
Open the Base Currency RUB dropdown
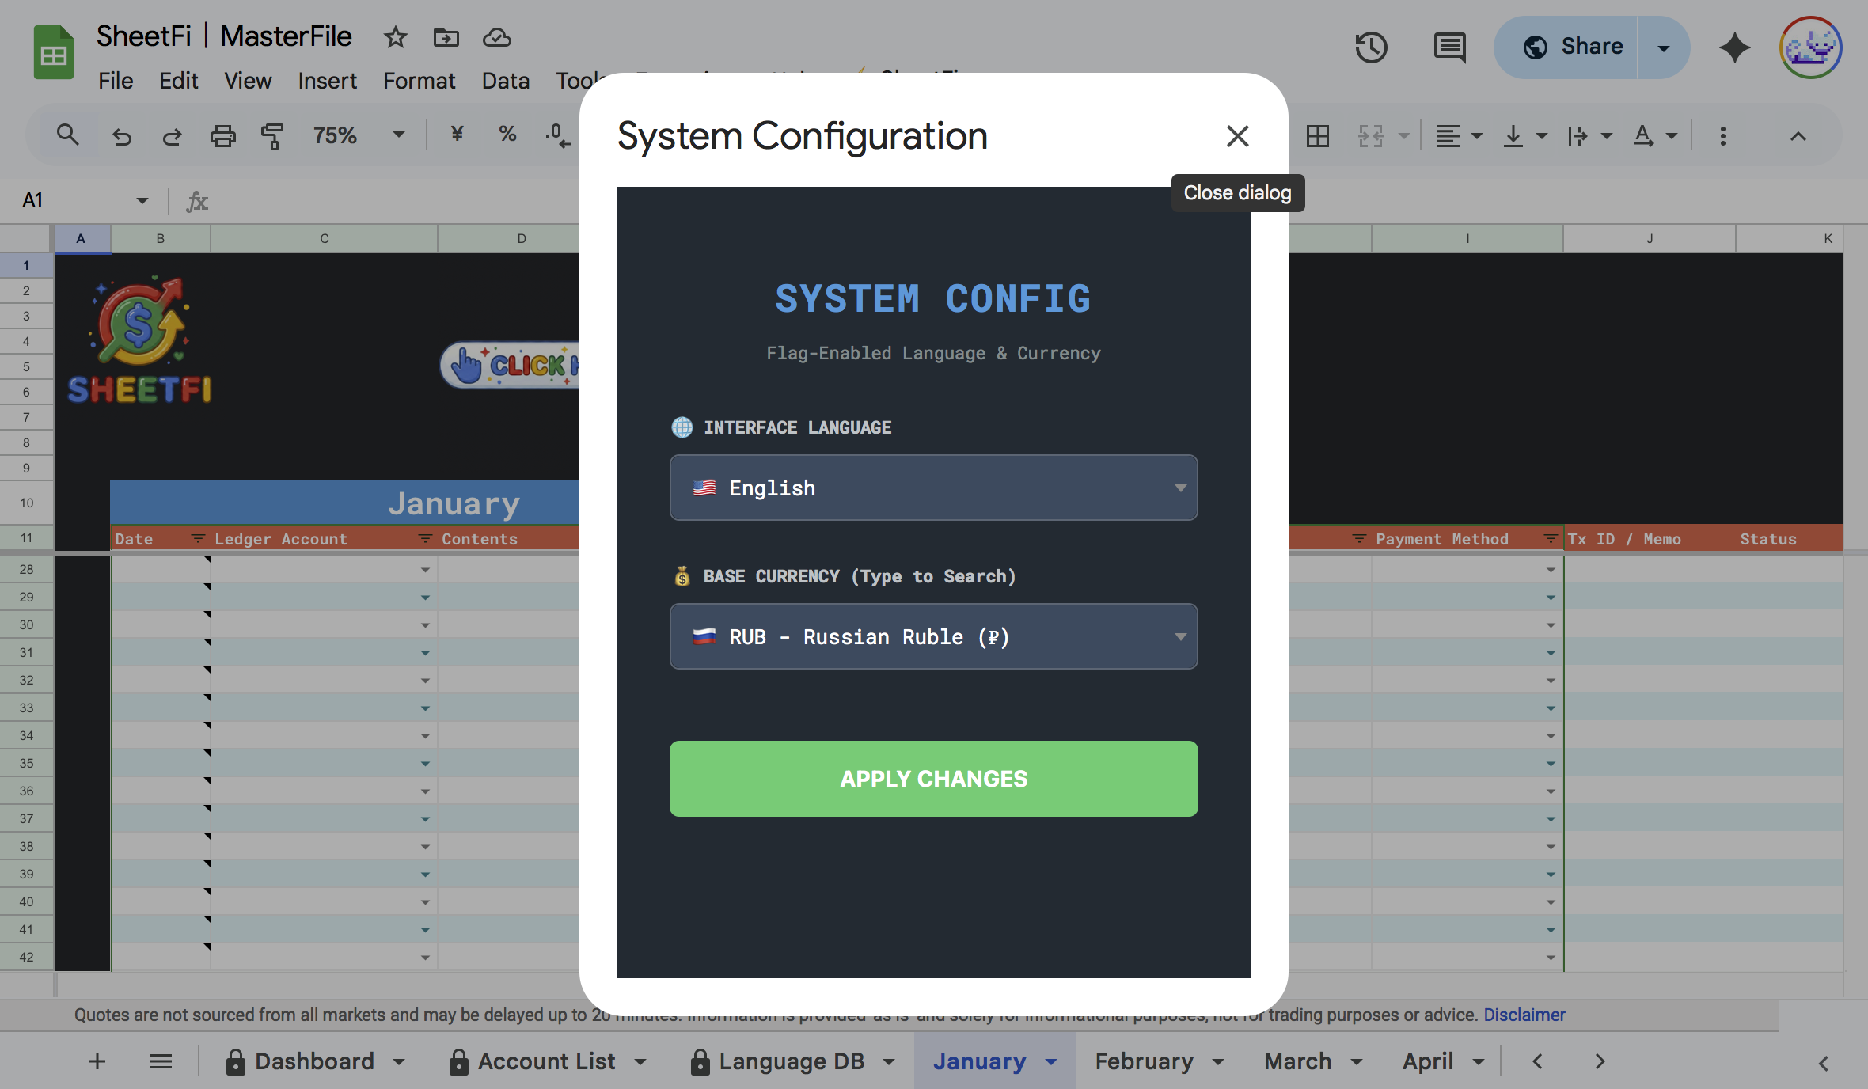[933, 636]
